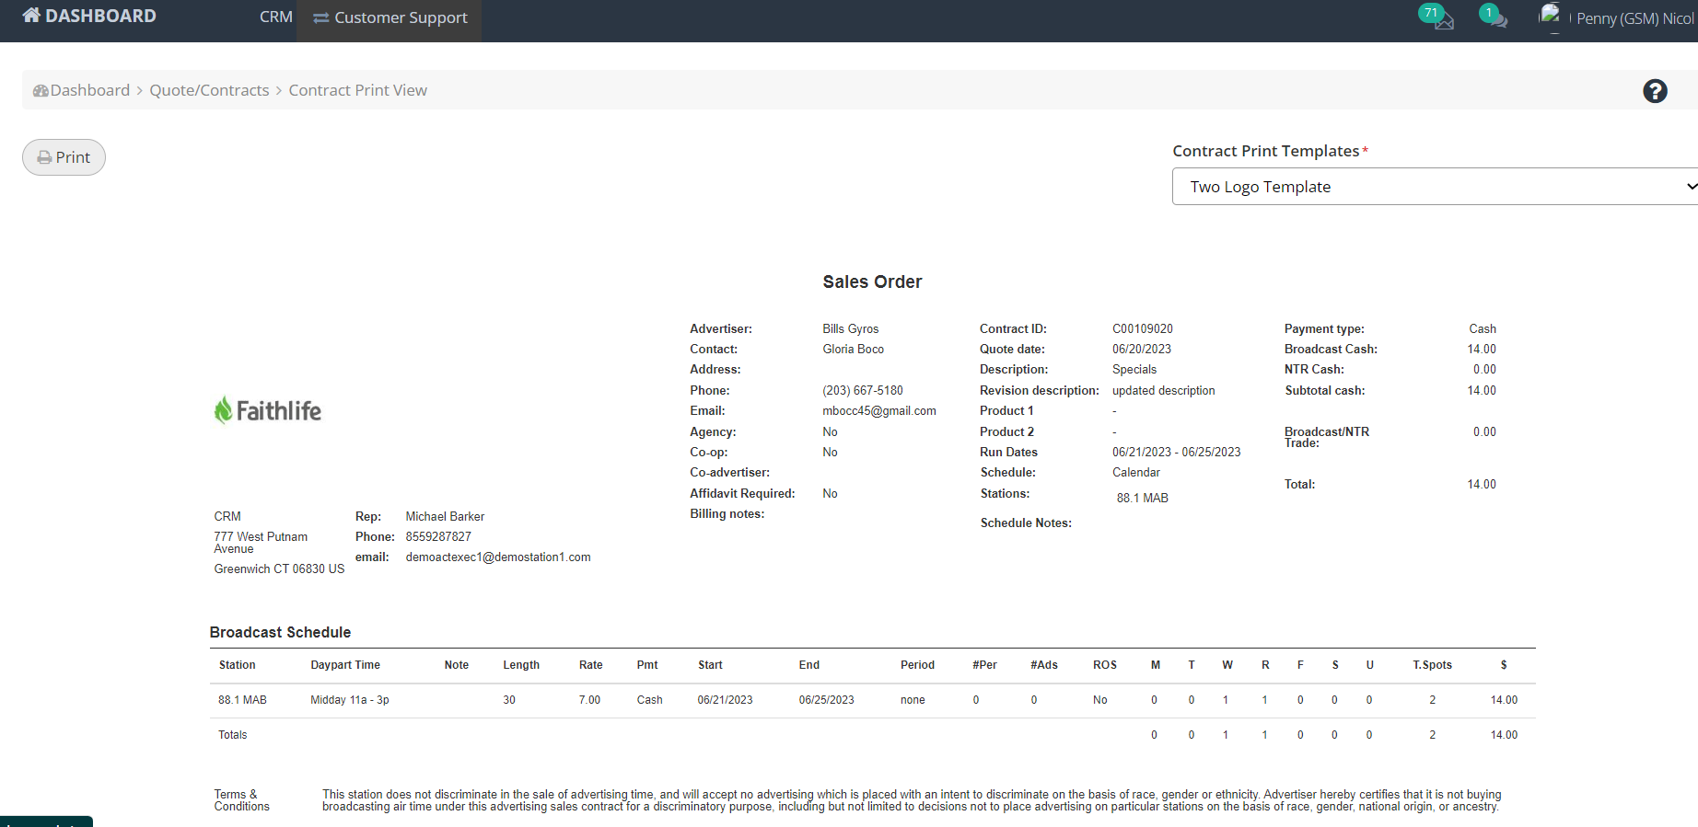Click run dates 06/21/2023 - 06/25/2023
1698x827 pixels.
pos(1177,452)
